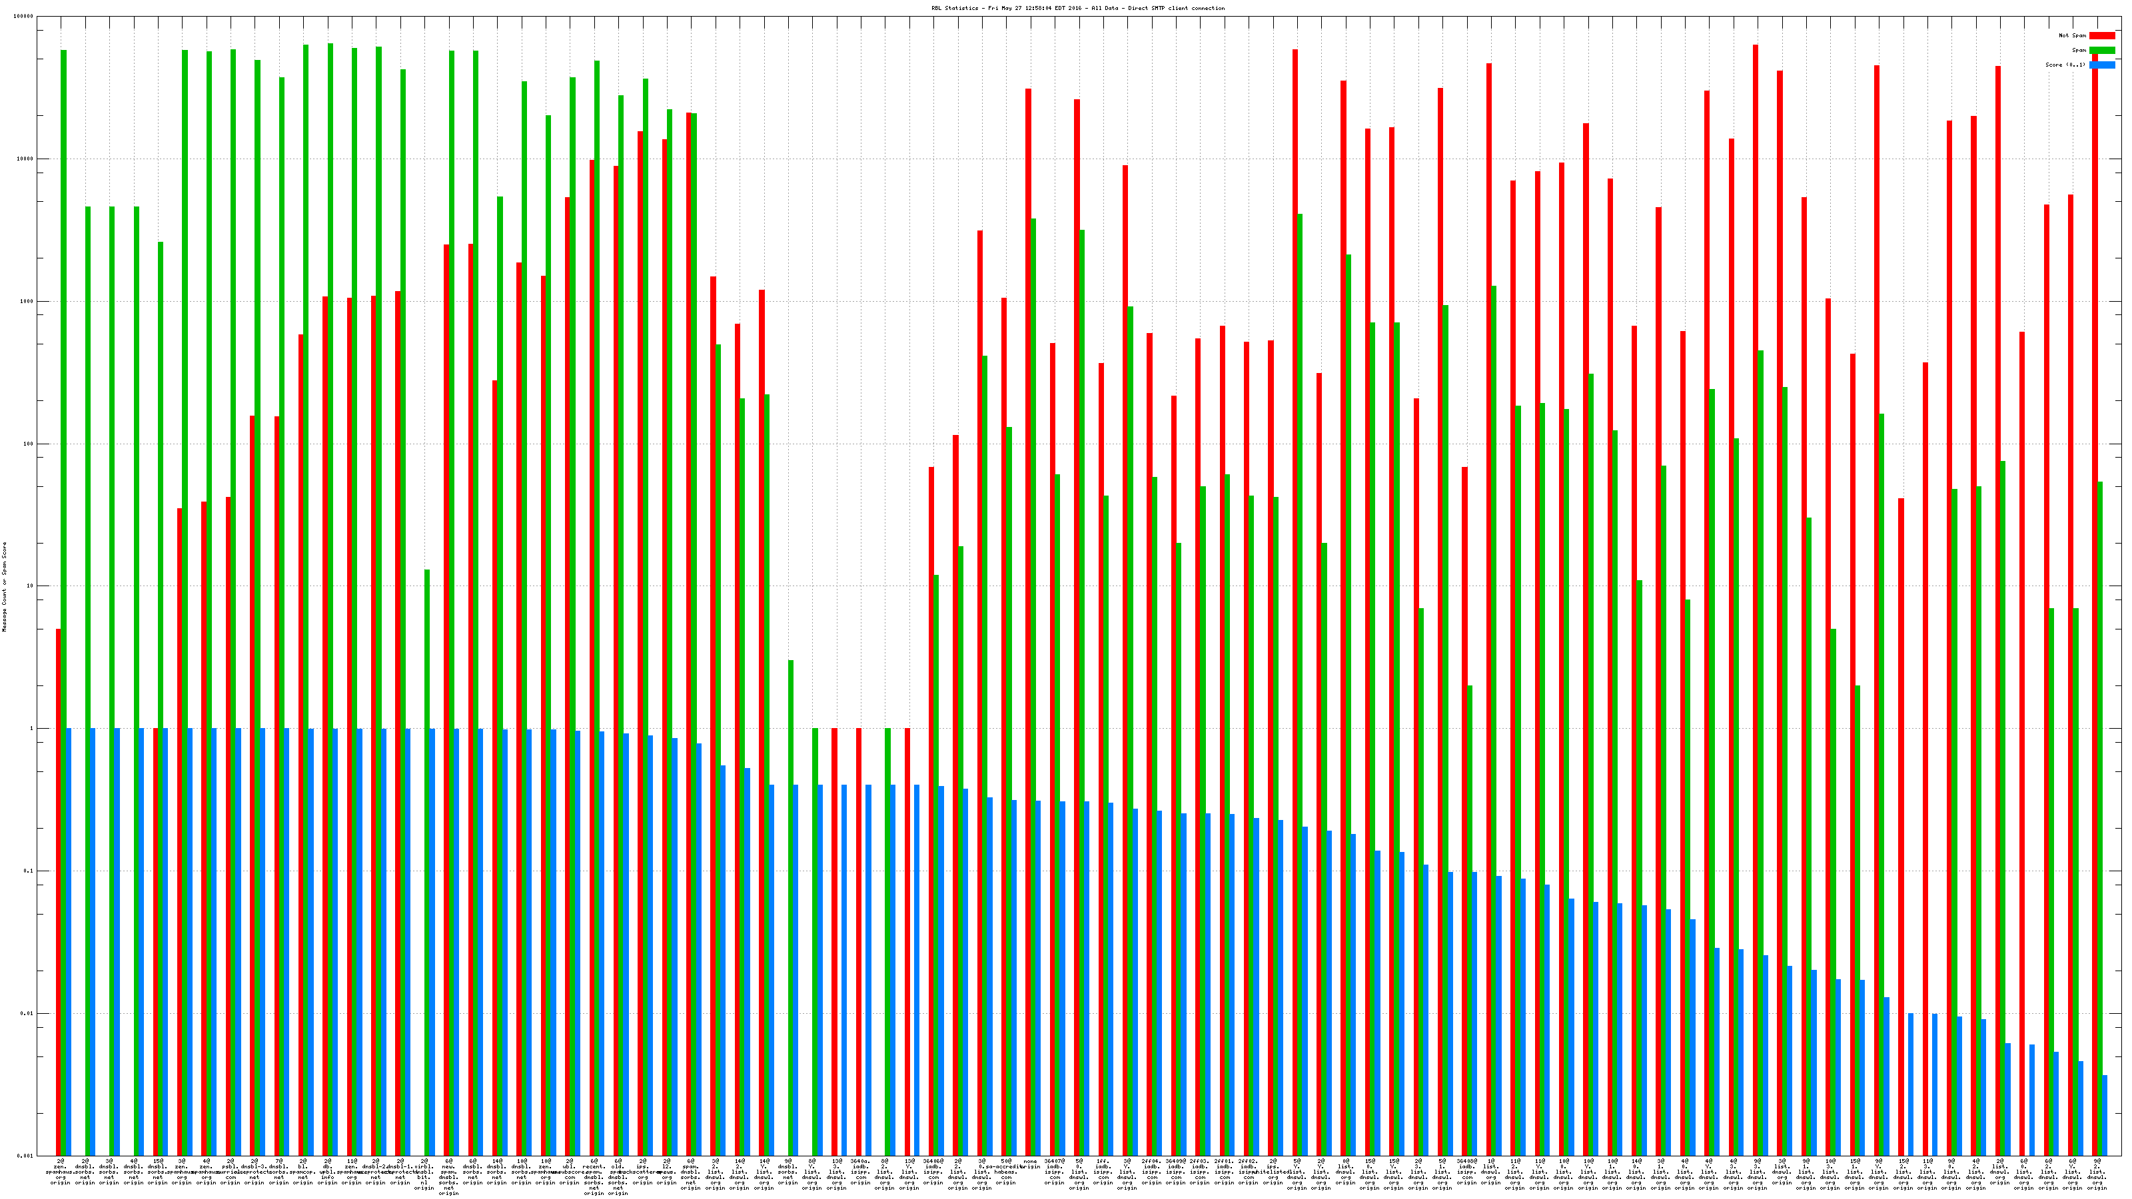Click the 'none origin' x-axis label

point(1031,1164)
